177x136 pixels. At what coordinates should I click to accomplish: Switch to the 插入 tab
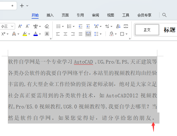tap(50, 15)
